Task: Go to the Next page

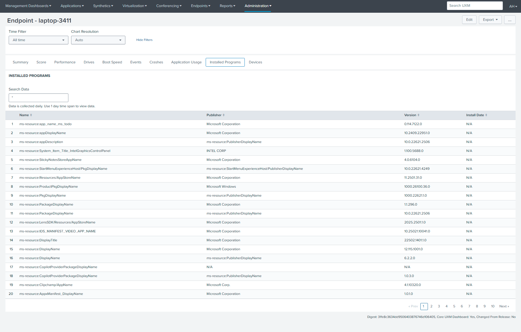Action: coord(504,306)
